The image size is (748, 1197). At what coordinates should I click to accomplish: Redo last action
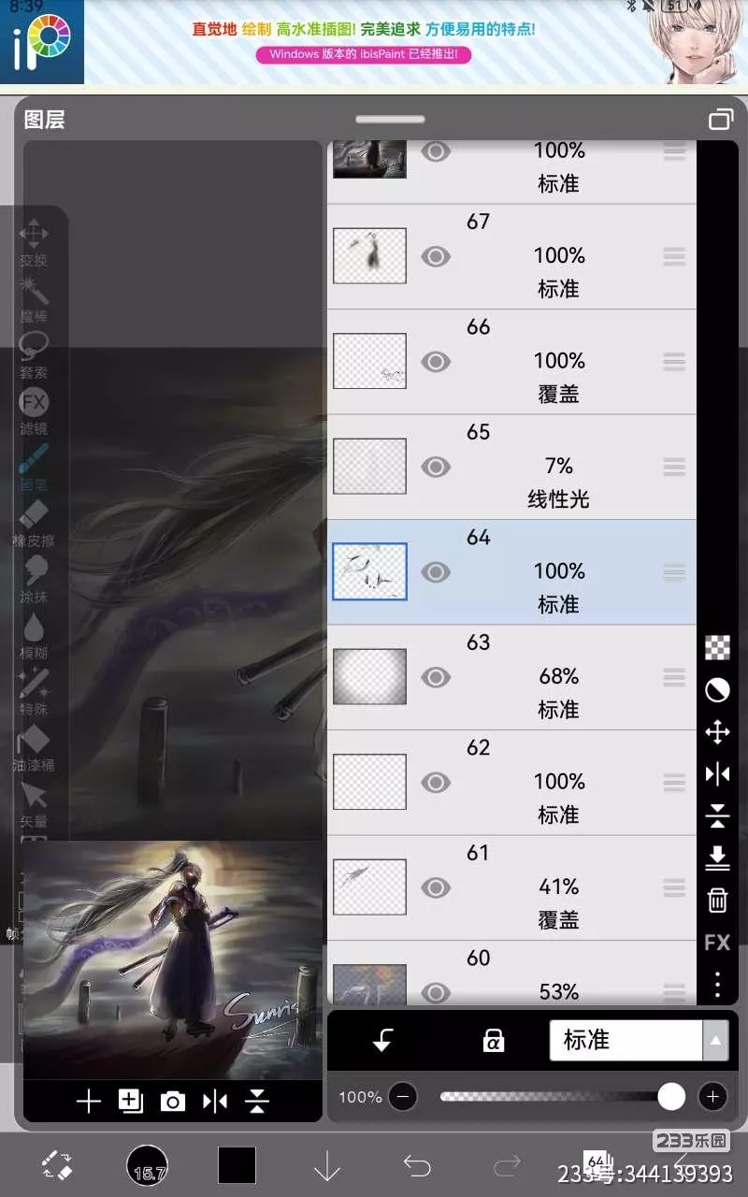pyautogui.click(x=506, y=1165)
